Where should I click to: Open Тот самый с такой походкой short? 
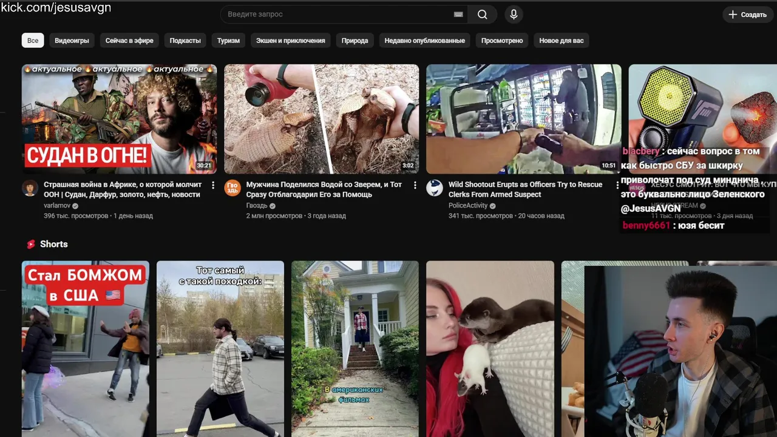(x=220, y=349)
